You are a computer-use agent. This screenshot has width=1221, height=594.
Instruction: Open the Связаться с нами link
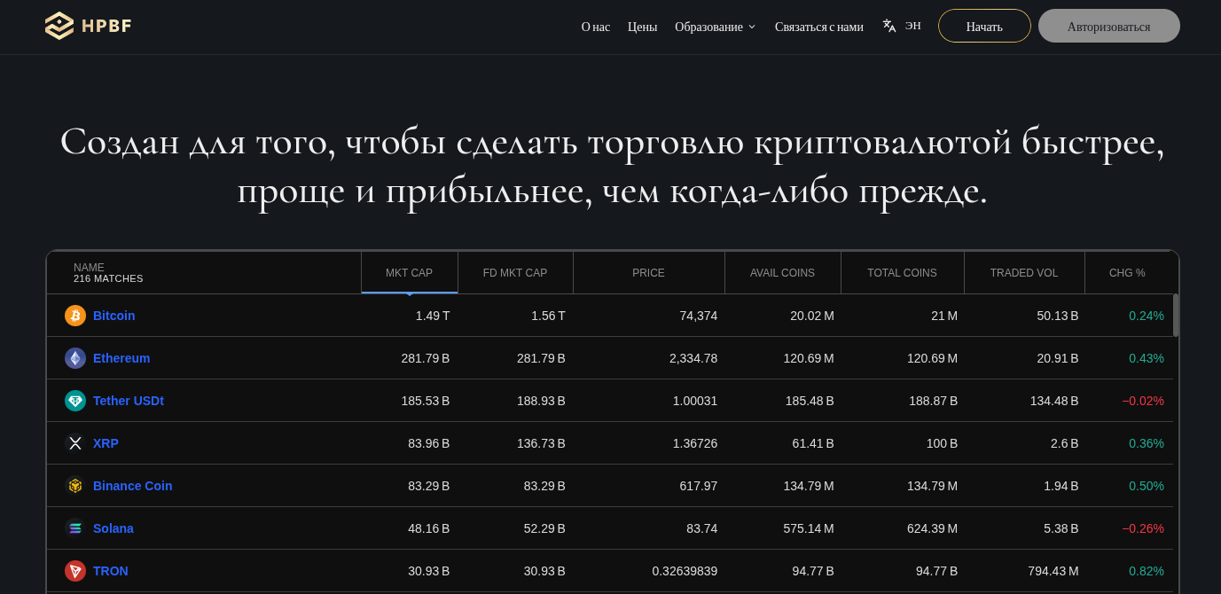(818, 27)
